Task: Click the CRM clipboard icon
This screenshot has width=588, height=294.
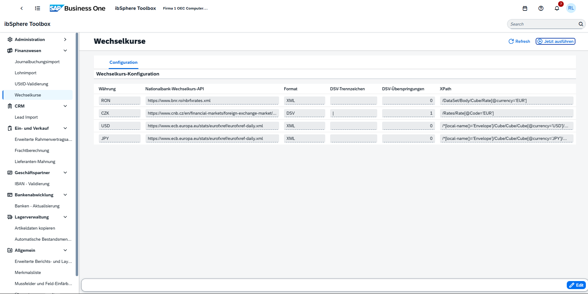Action: click(10, 106)
